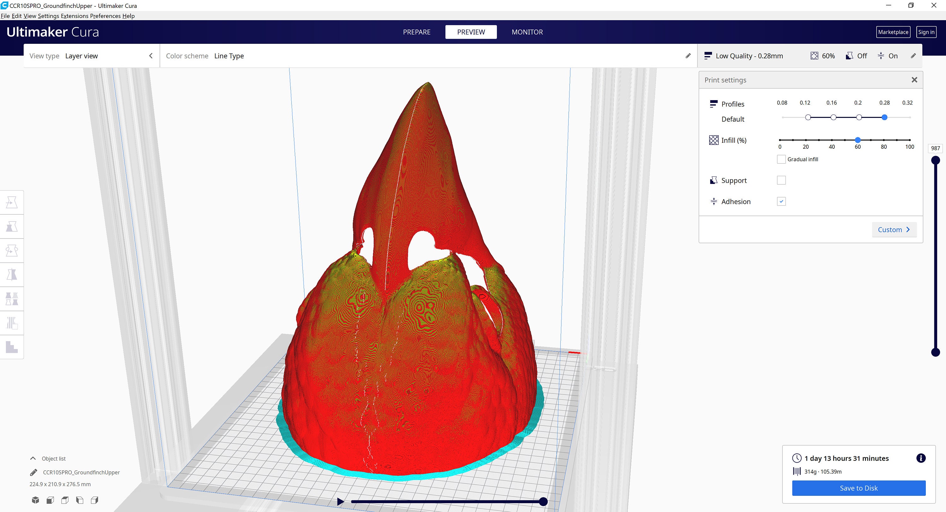
Task: Open the Help menu
Action: (129, 16)
